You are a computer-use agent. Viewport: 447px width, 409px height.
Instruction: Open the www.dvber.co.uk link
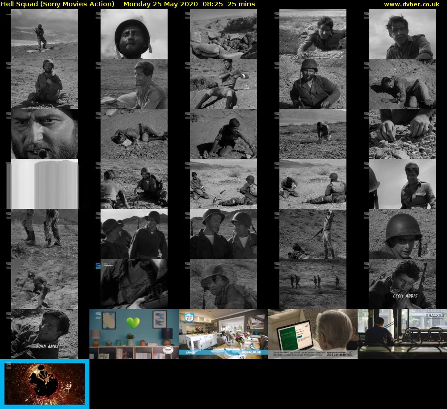[x=412, y=4]
